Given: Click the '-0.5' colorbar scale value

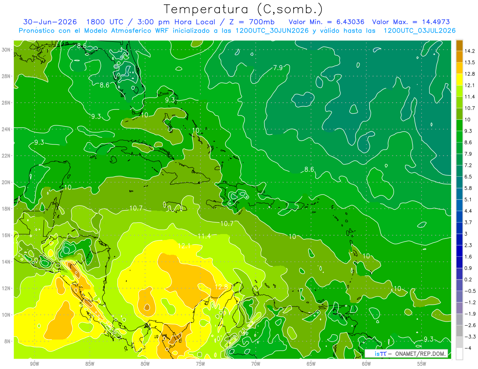Looking at the screenshot, I should (x=469, y=291).
